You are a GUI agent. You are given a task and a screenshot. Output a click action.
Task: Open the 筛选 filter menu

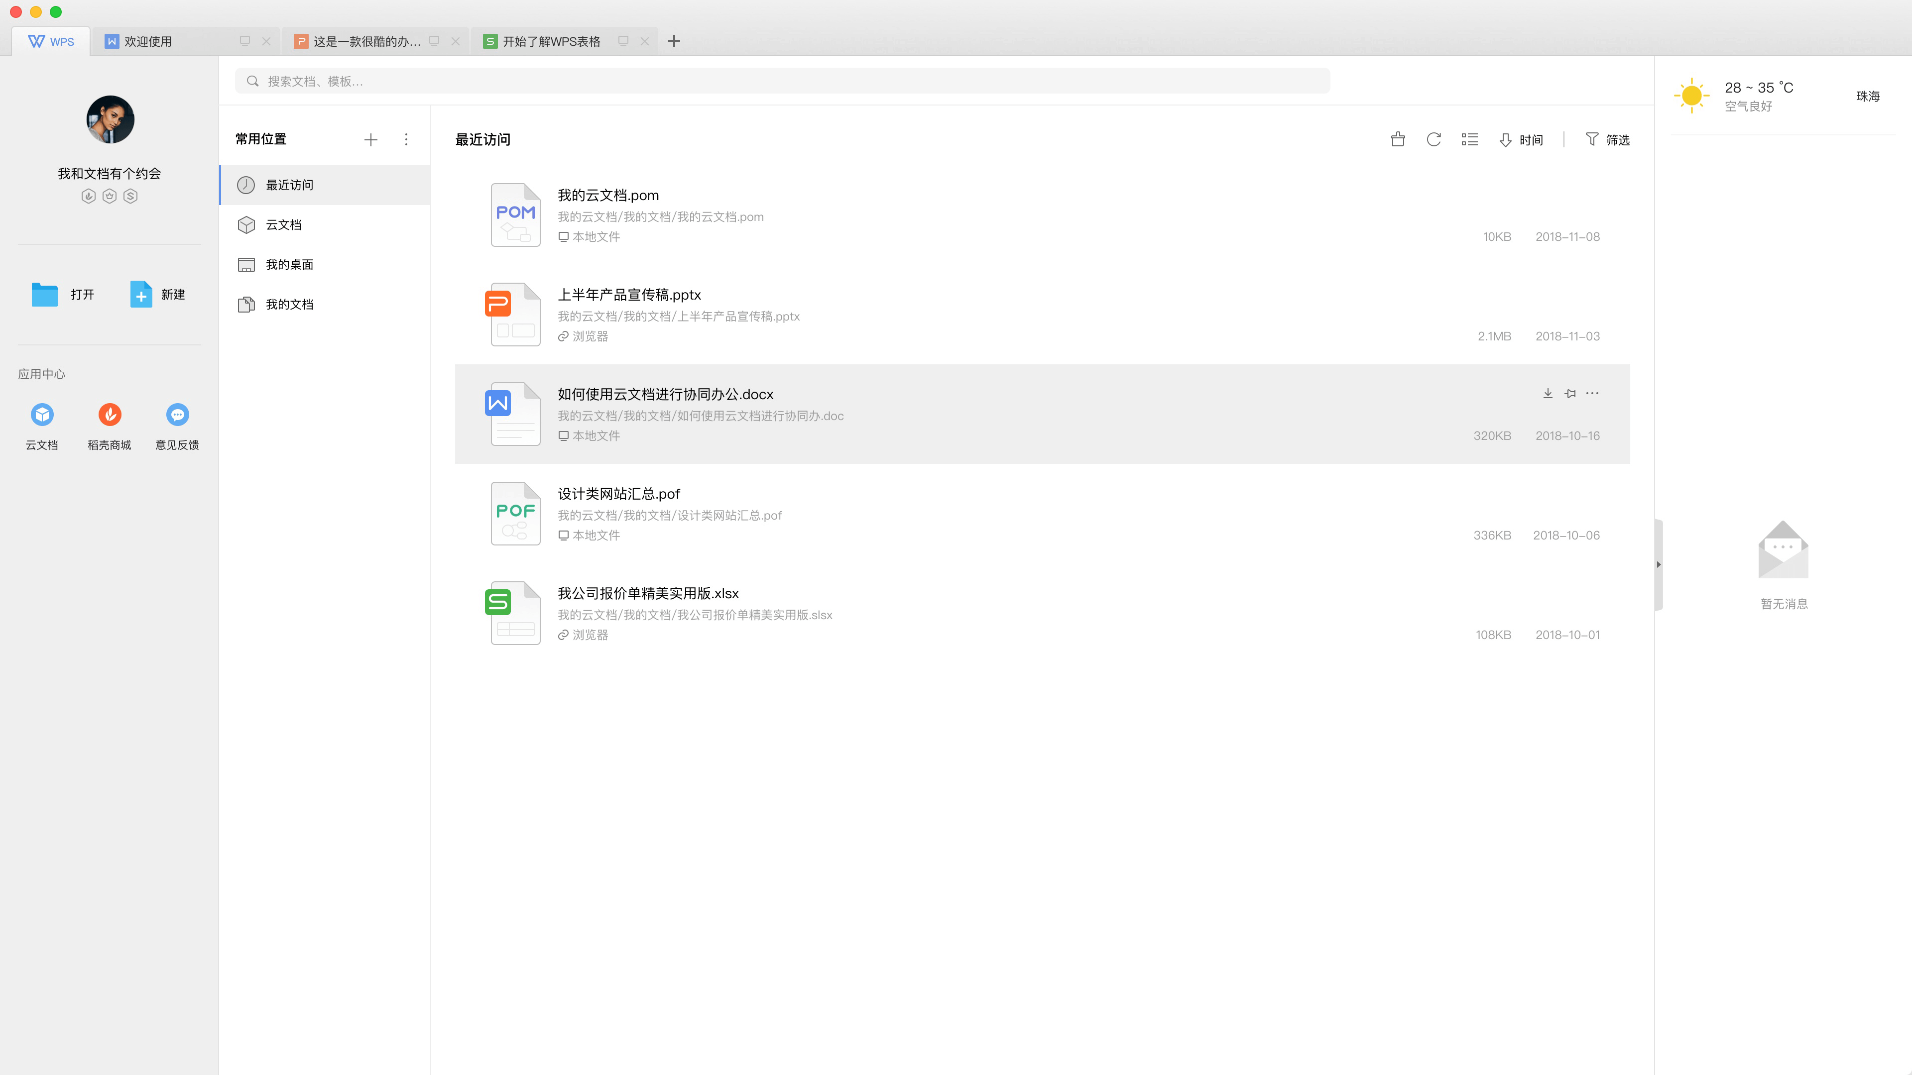(x=1608, y=139)
